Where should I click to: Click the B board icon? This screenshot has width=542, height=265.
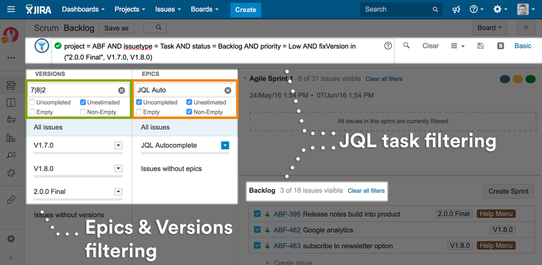coord(501,46)
